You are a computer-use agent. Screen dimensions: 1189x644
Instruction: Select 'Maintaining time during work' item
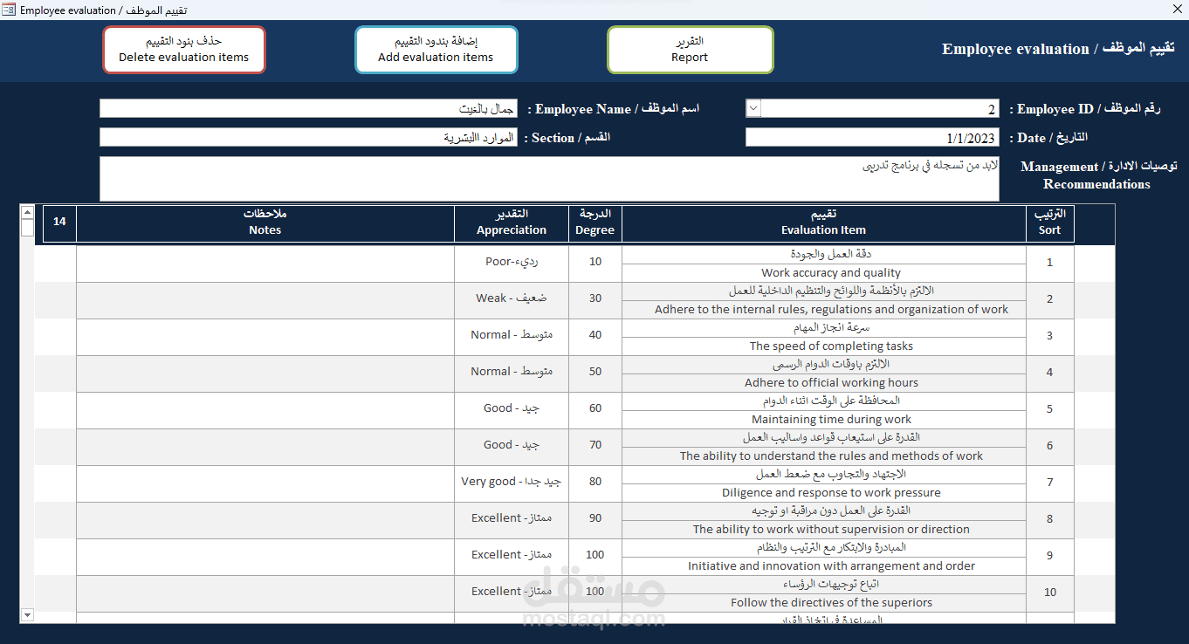(824, 419)
